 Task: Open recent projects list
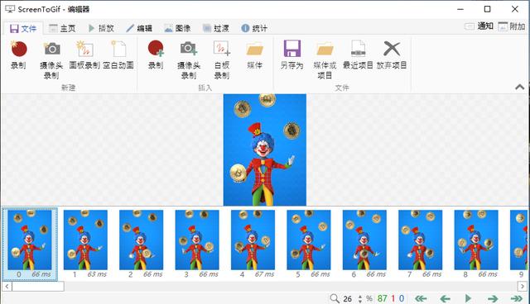pos(358,55)
